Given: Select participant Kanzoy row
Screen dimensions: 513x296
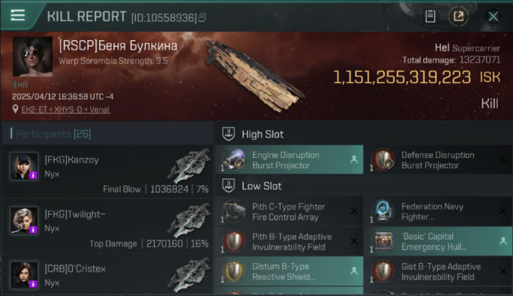Looking at the screenshot, I should [x=107, y=171].
